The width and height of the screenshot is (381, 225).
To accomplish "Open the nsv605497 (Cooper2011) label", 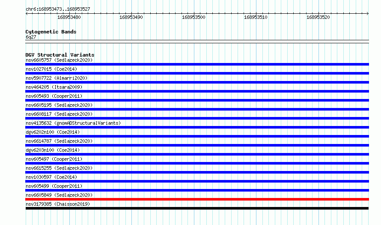I will (54, 159).
